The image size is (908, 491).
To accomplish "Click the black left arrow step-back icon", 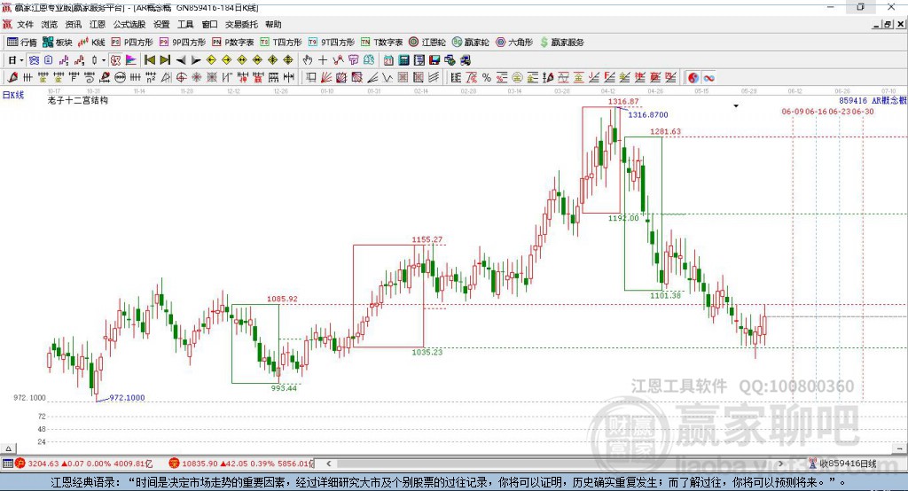I will coord(181,60).
